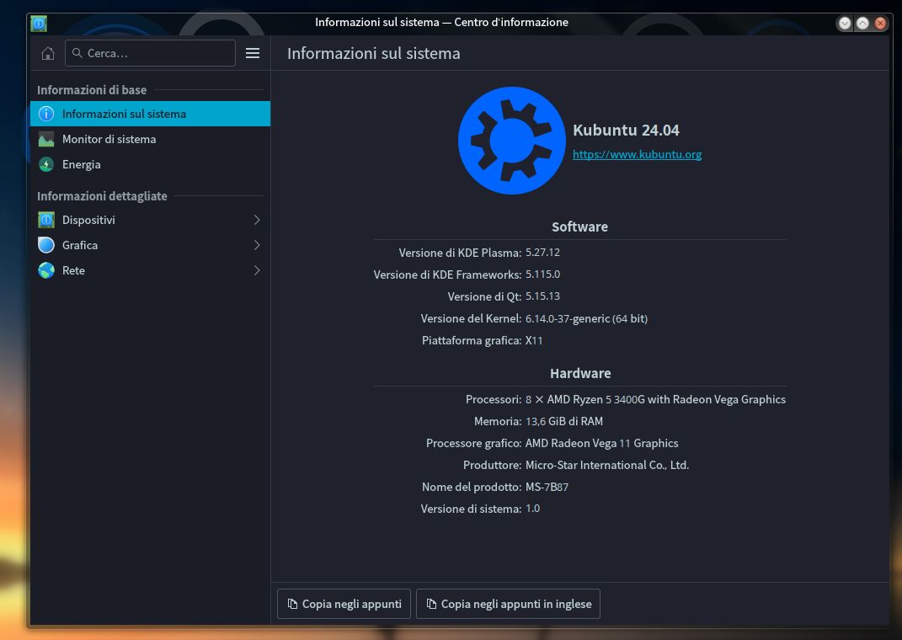The height and width of the screenshot is (640, 902).
Task: Expand the Rete chevron arrow
Action: tap(257, 270)
